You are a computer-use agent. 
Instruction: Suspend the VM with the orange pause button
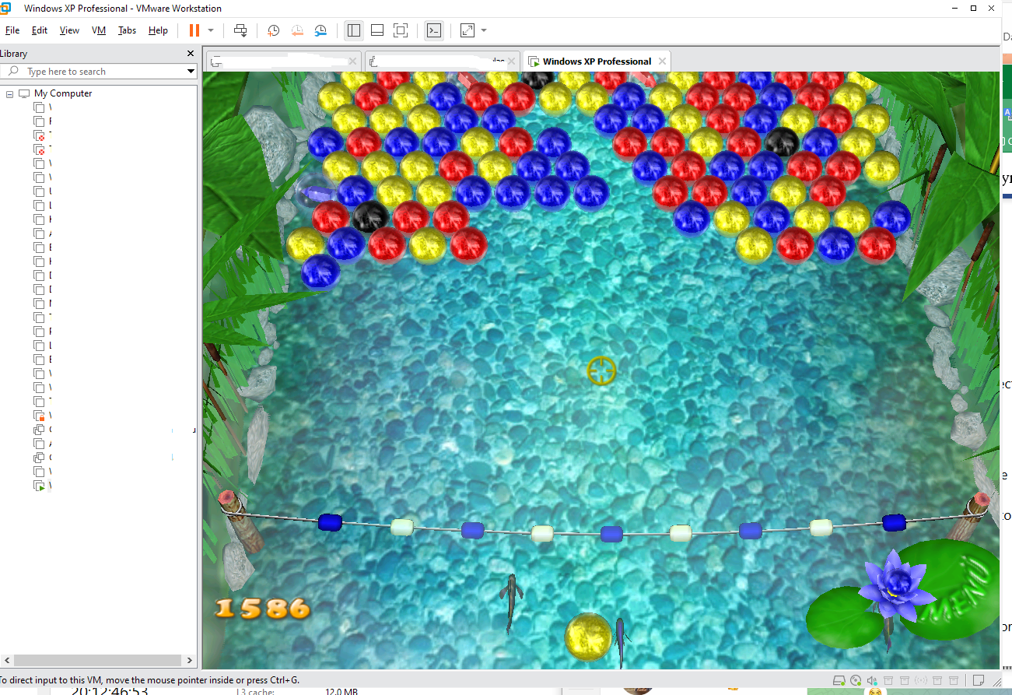coord(194,30)
